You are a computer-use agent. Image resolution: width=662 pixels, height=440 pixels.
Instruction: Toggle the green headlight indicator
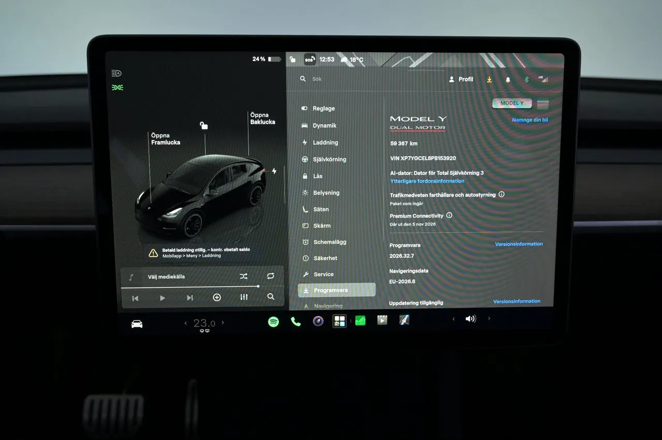(x=117, y=87)
